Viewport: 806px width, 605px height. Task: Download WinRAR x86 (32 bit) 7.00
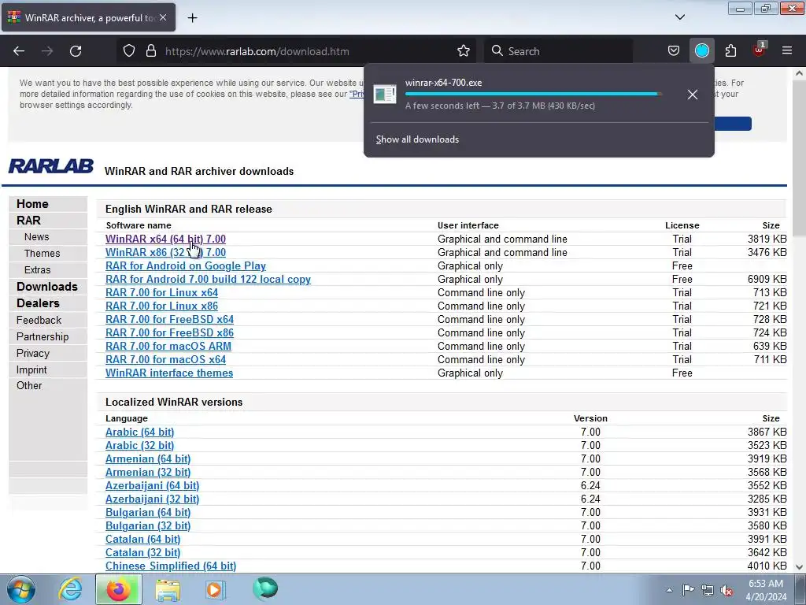(165, 252)
